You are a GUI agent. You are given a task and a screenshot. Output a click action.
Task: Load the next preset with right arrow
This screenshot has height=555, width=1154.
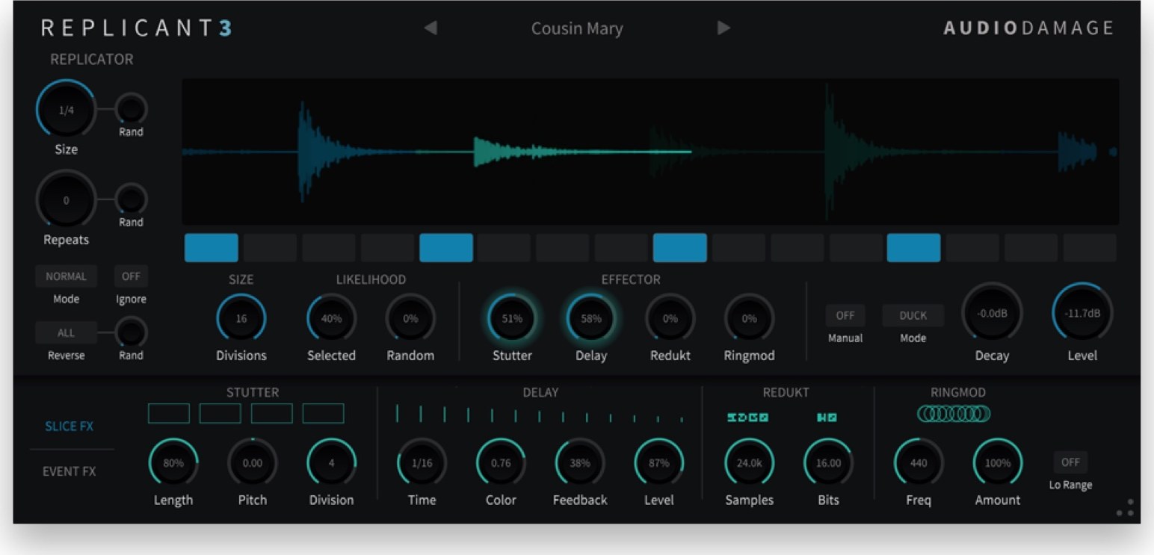723,28
